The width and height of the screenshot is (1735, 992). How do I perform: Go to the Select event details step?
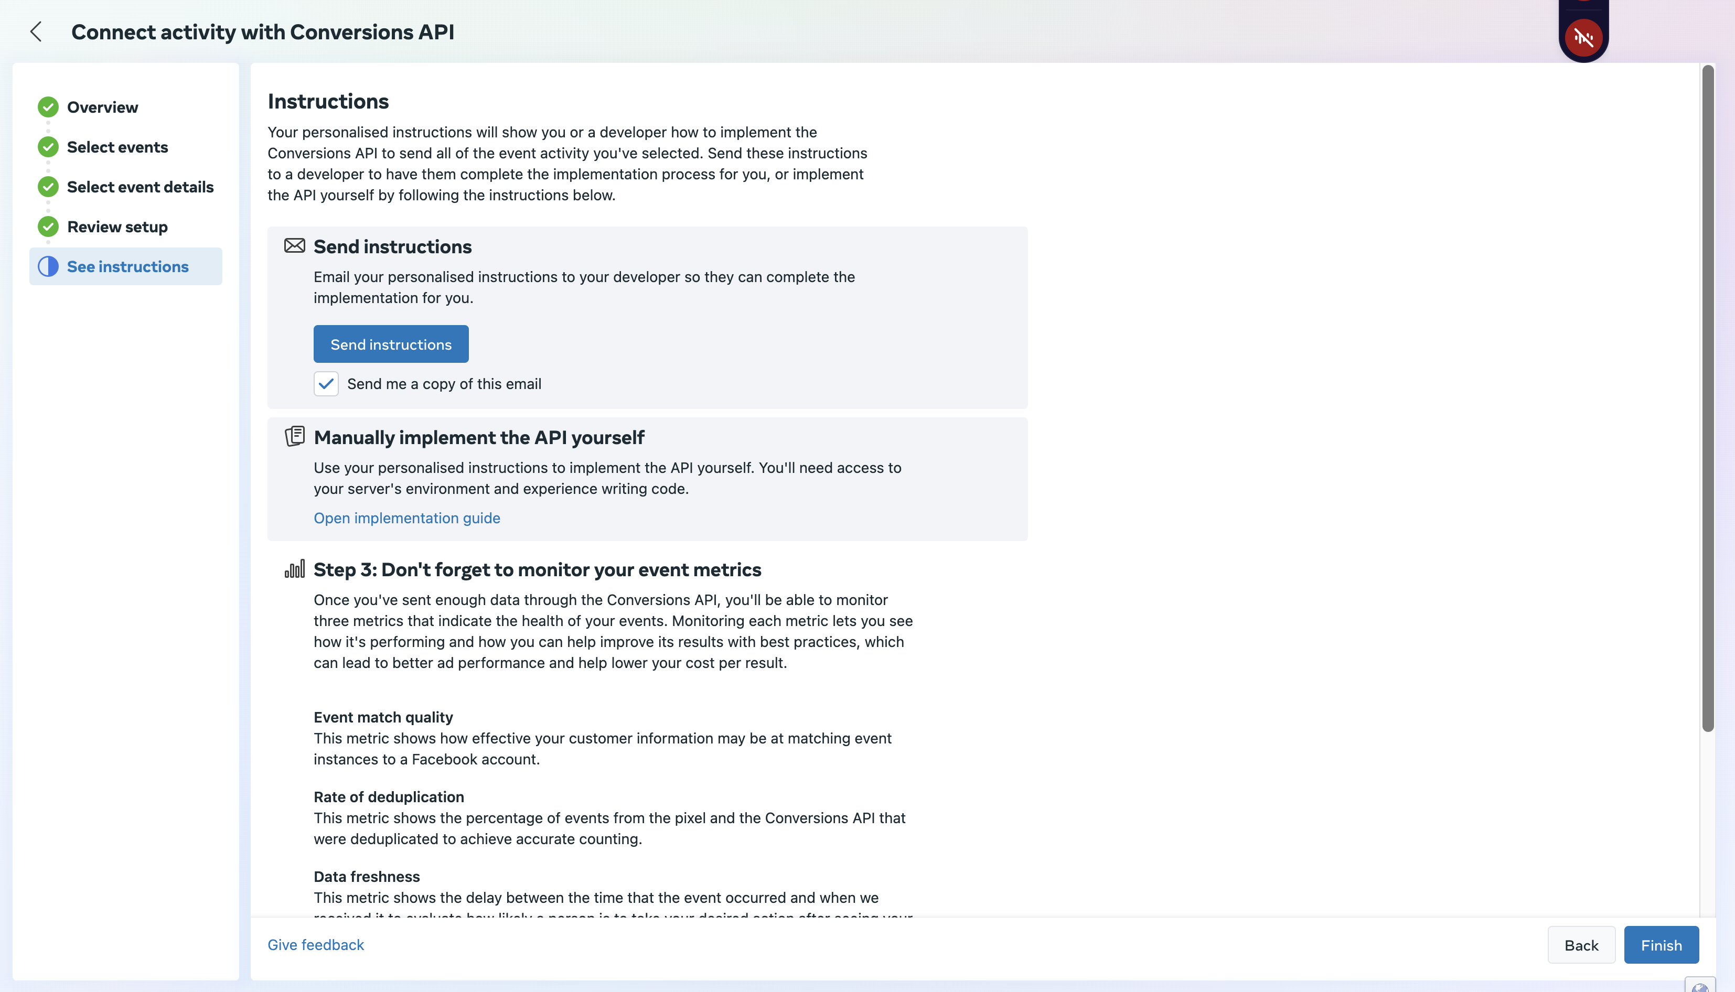click(x=140, y=187)
